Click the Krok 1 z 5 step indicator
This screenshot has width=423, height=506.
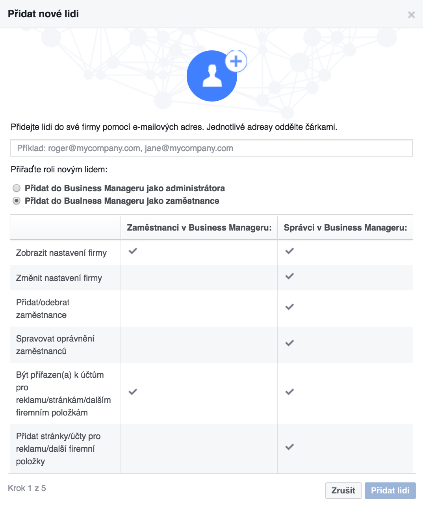[x=27, y=488]
